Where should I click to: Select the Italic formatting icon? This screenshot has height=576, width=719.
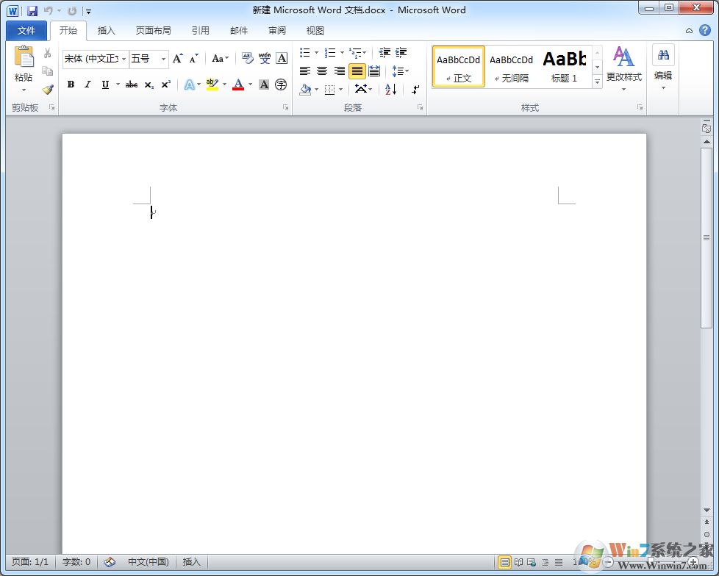(87, 84)
